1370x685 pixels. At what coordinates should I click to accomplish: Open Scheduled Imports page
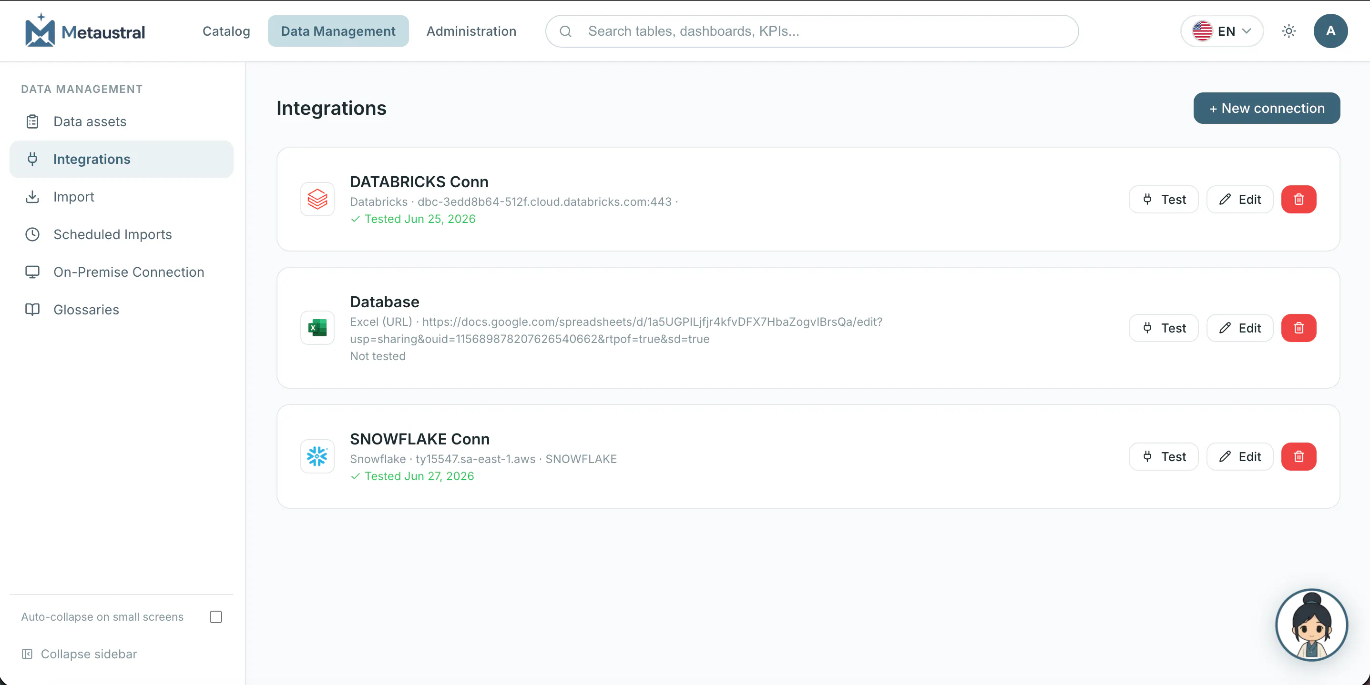pyautogui.click(x=121, y=234)
